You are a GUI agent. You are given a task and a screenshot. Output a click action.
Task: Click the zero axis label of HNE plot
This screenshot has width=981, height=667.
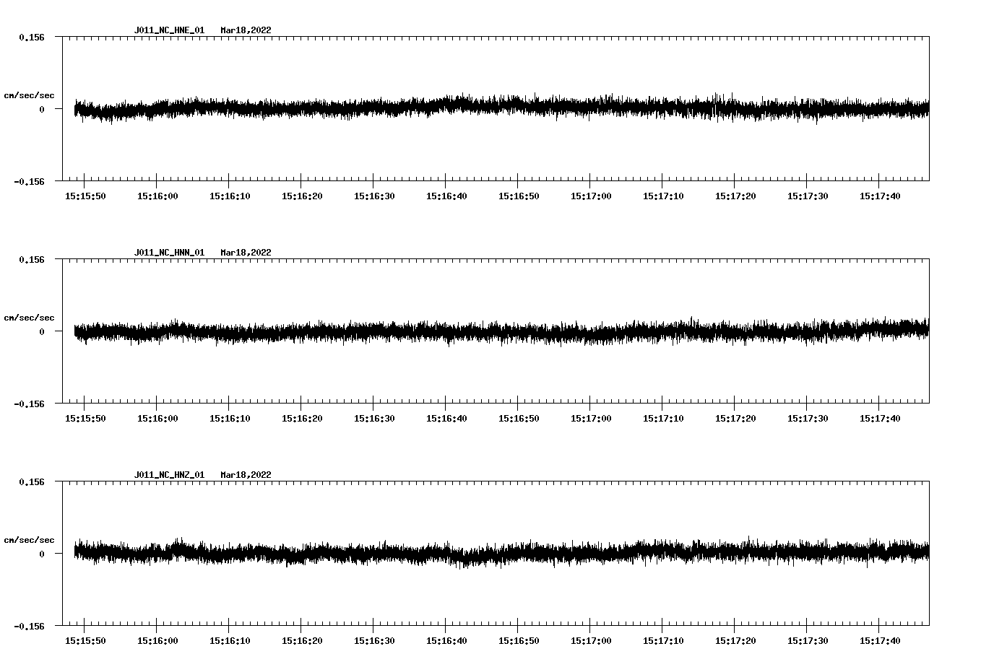[42, 109]
